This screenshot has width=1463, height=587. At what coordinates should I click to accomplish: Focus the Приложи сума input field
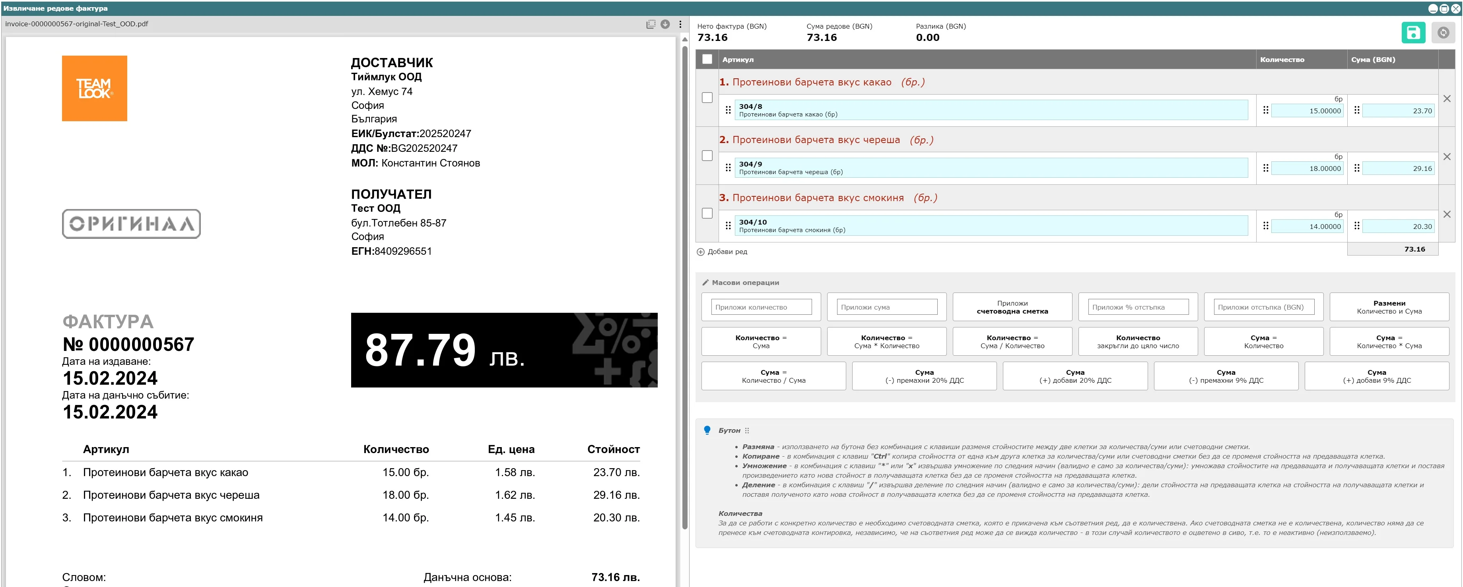[x=886, y=307]
